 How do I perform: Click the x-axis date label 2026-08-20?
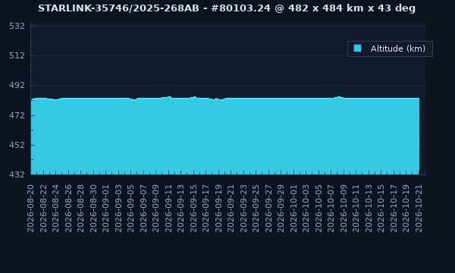31,209
